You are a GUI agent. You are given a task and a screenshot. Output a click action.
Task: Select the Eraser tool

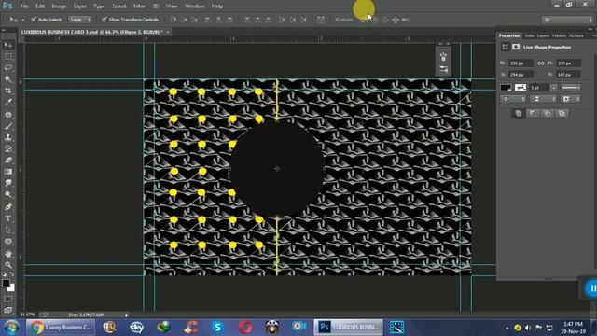tap(8, 161)
